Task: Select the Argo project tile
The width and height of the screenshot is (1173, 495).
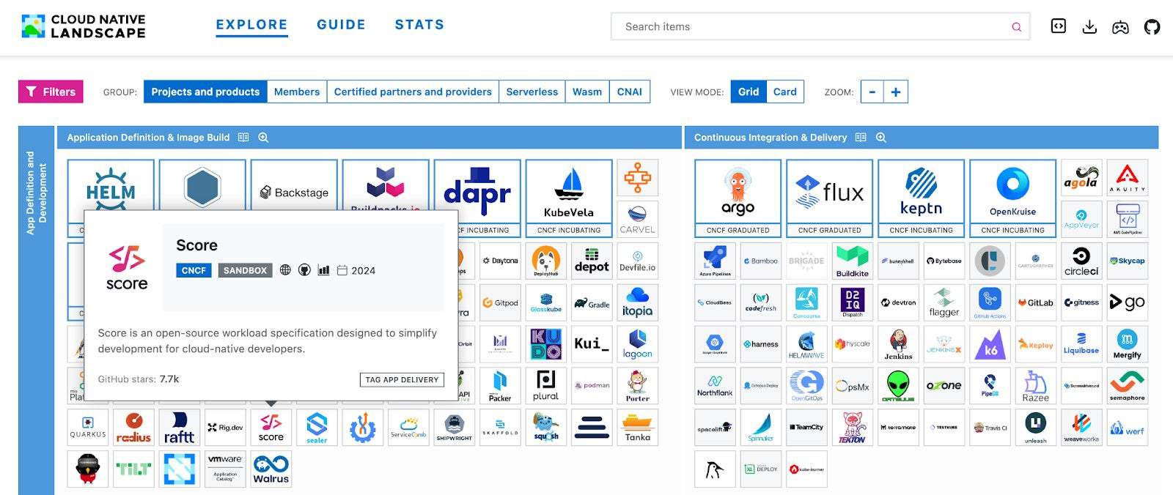Action: (x=738, y=198)
